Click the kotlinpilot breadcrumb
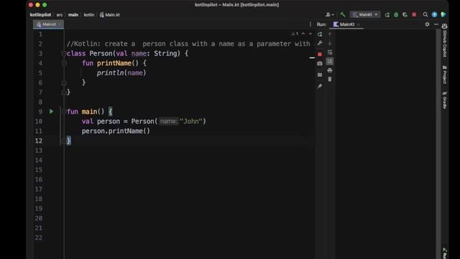Image resolution: width=460 pixels, height=259 pixels. click(x=40, y=14)
